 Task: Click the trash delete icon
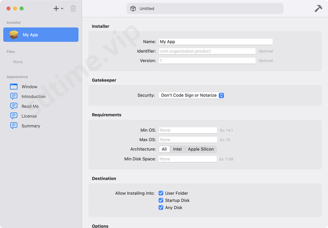click(73, 9)
